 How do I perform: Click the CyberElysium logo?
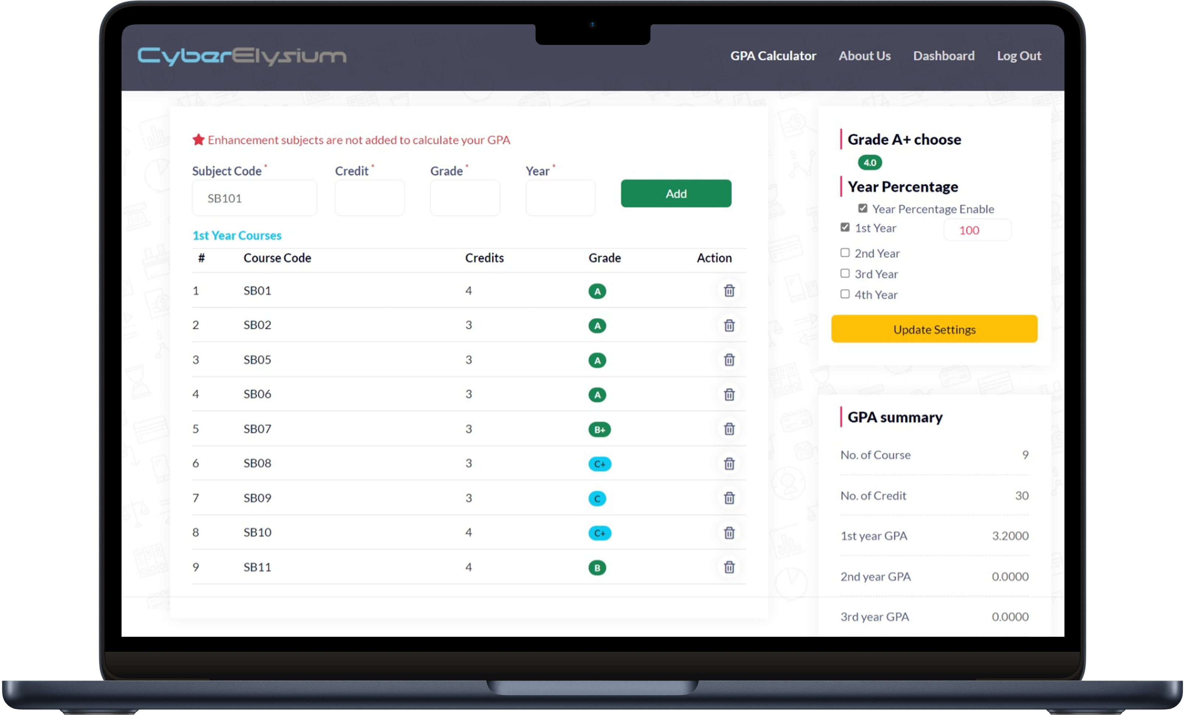click(x=242, y=56)
